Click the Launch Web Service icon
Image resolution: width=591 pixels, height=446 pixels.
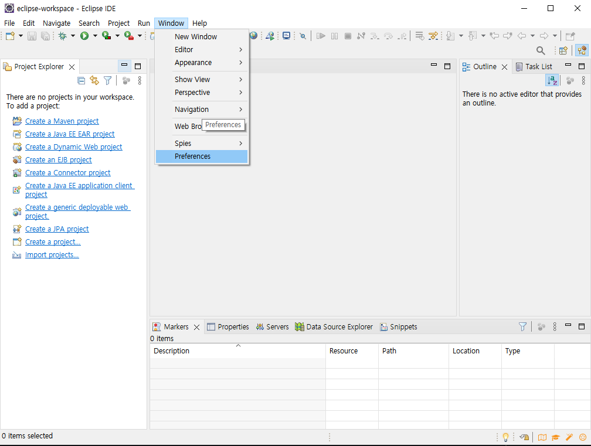pyautogui.click(x=270, y=36)
